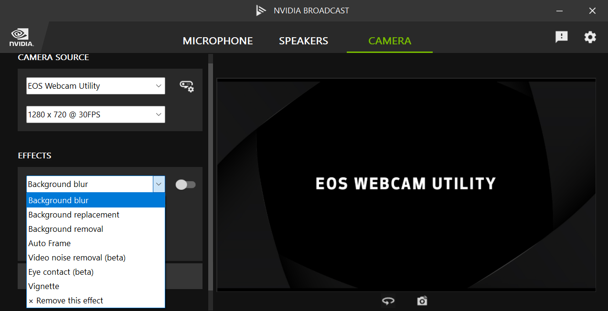Viewport: 608px width, 311px height.
Task: Switch to the SPEAKERS tab
Action: pyautogui.click(x=304, y=41)
